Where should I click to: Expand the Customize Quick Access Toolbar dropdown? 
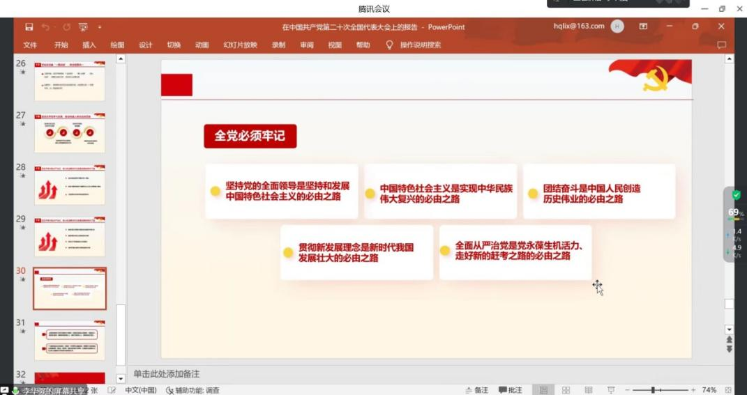pos(100,27)
